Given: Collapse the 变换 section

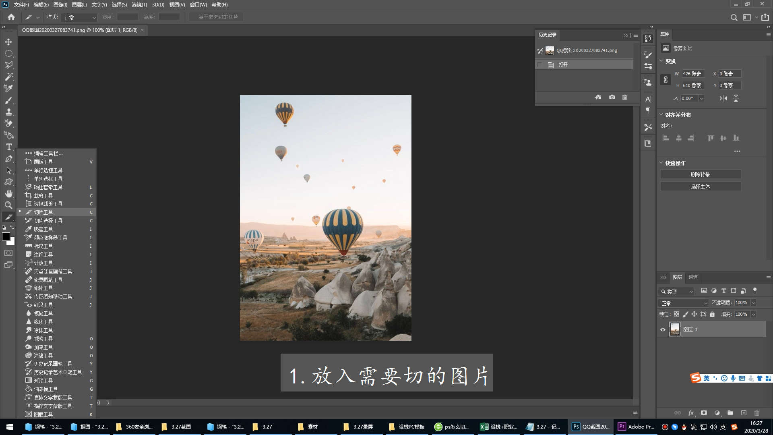Looking at the screenshot, I should pyautogui.click(x=661, y=61).
